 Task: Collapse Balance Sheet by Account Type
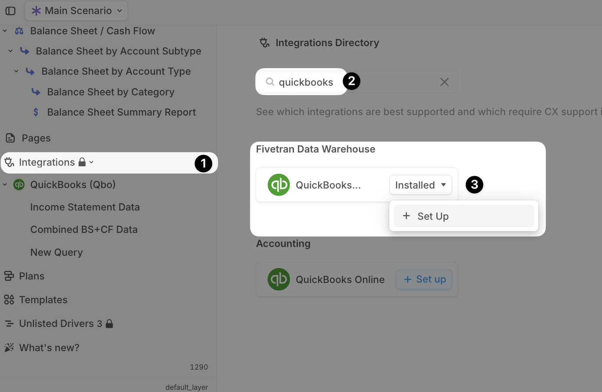pyautogui.click(x=16, y=71)
